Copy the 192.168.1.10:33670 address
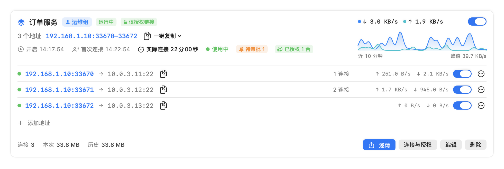This screenshot has height=169, width=504. click(x=164, y=74)
